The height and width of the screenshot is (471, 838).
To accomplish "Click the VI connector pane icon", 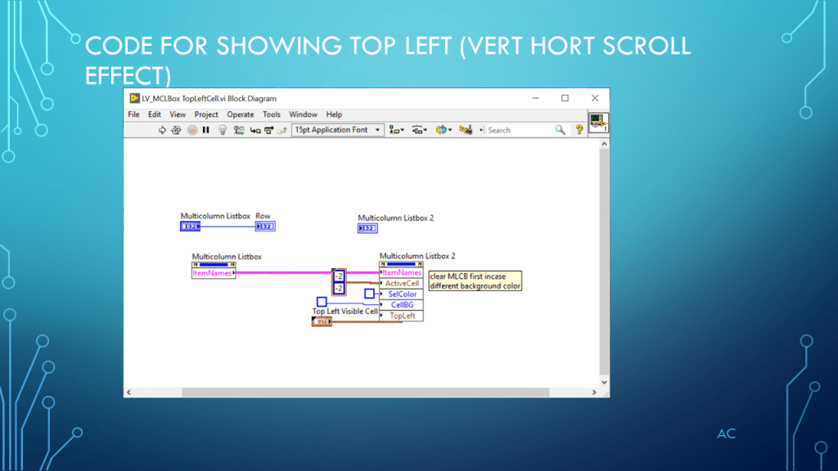I will (598, 123).
